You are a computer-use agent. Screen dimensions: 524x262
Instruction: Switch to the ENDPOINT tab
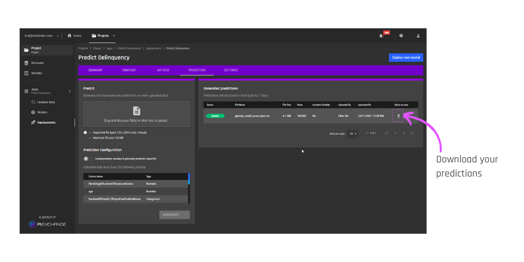(129, 70)
